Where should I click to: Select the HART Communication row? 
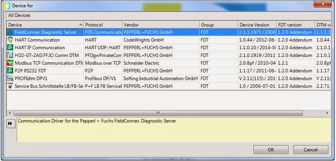point(168,40)
